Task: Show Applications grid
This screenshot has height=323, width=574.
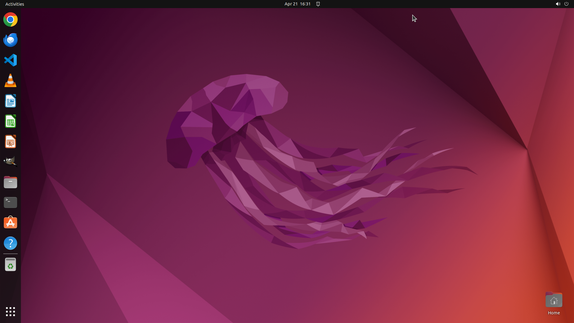Action: 10,311
